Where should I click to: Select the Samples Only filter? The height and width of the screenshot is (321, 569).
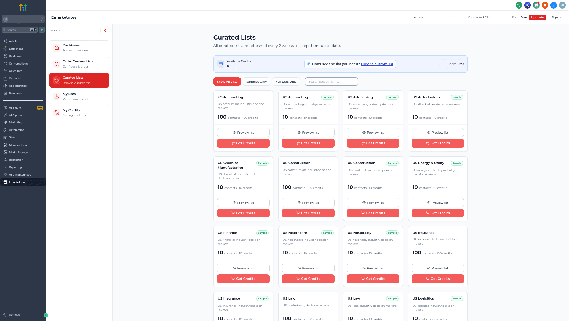tap(256, 81)
